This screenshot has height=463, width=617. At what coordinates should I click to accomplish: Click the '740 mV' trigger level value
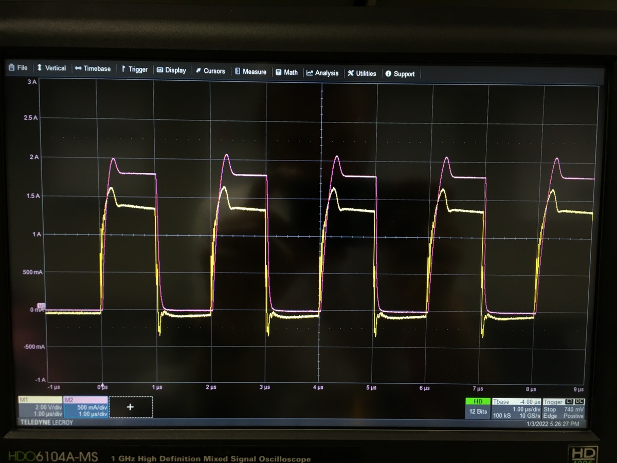click(574, 409)
